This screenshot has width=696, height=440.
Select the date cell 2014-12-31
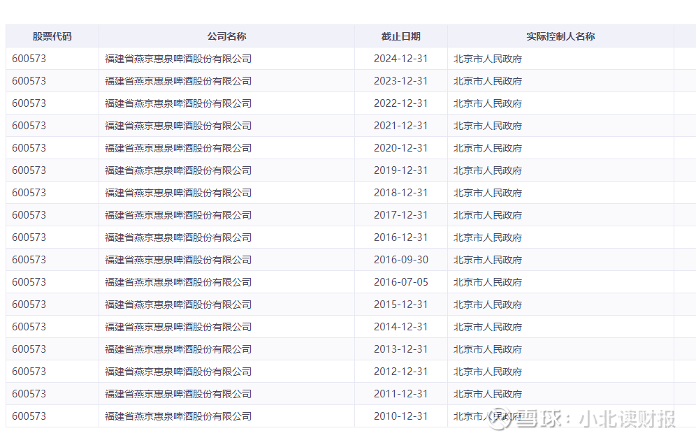(x=401, y=327)
